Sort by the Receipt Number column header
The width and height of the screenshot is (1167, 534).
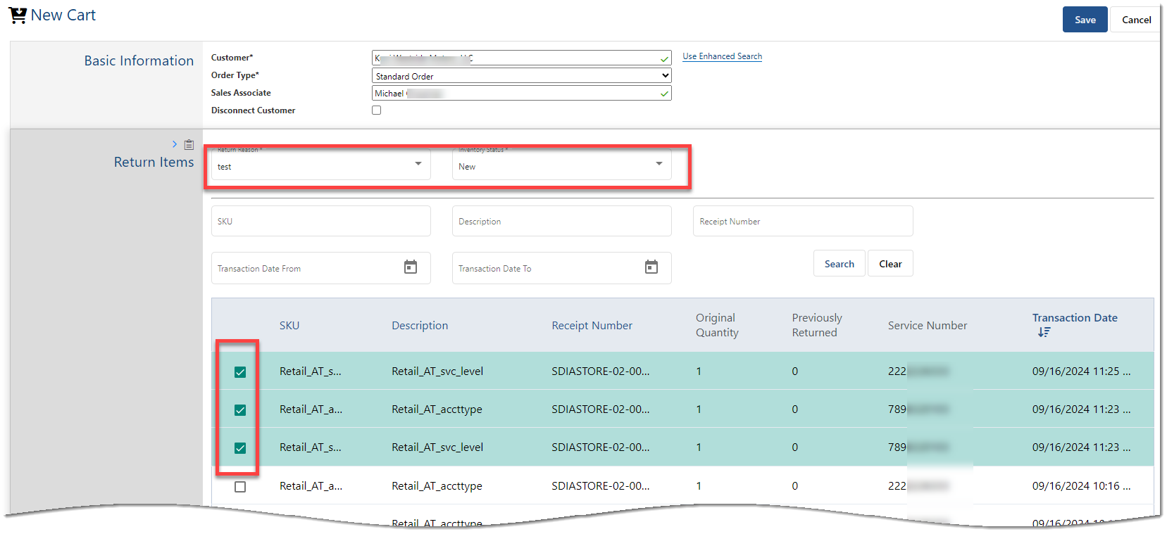coord(592,326)
